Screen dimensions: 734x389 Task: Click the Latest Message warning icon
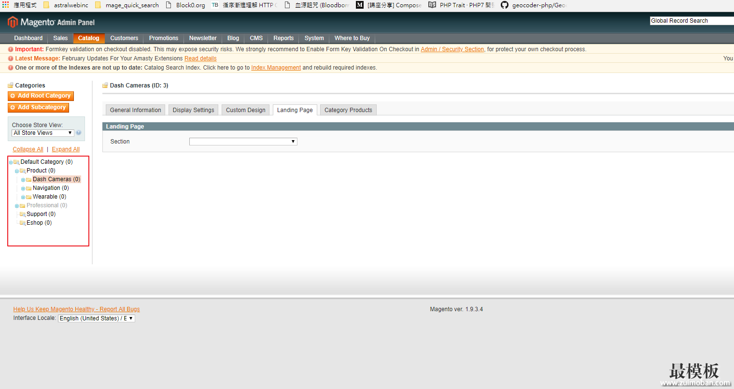[11, 58]
